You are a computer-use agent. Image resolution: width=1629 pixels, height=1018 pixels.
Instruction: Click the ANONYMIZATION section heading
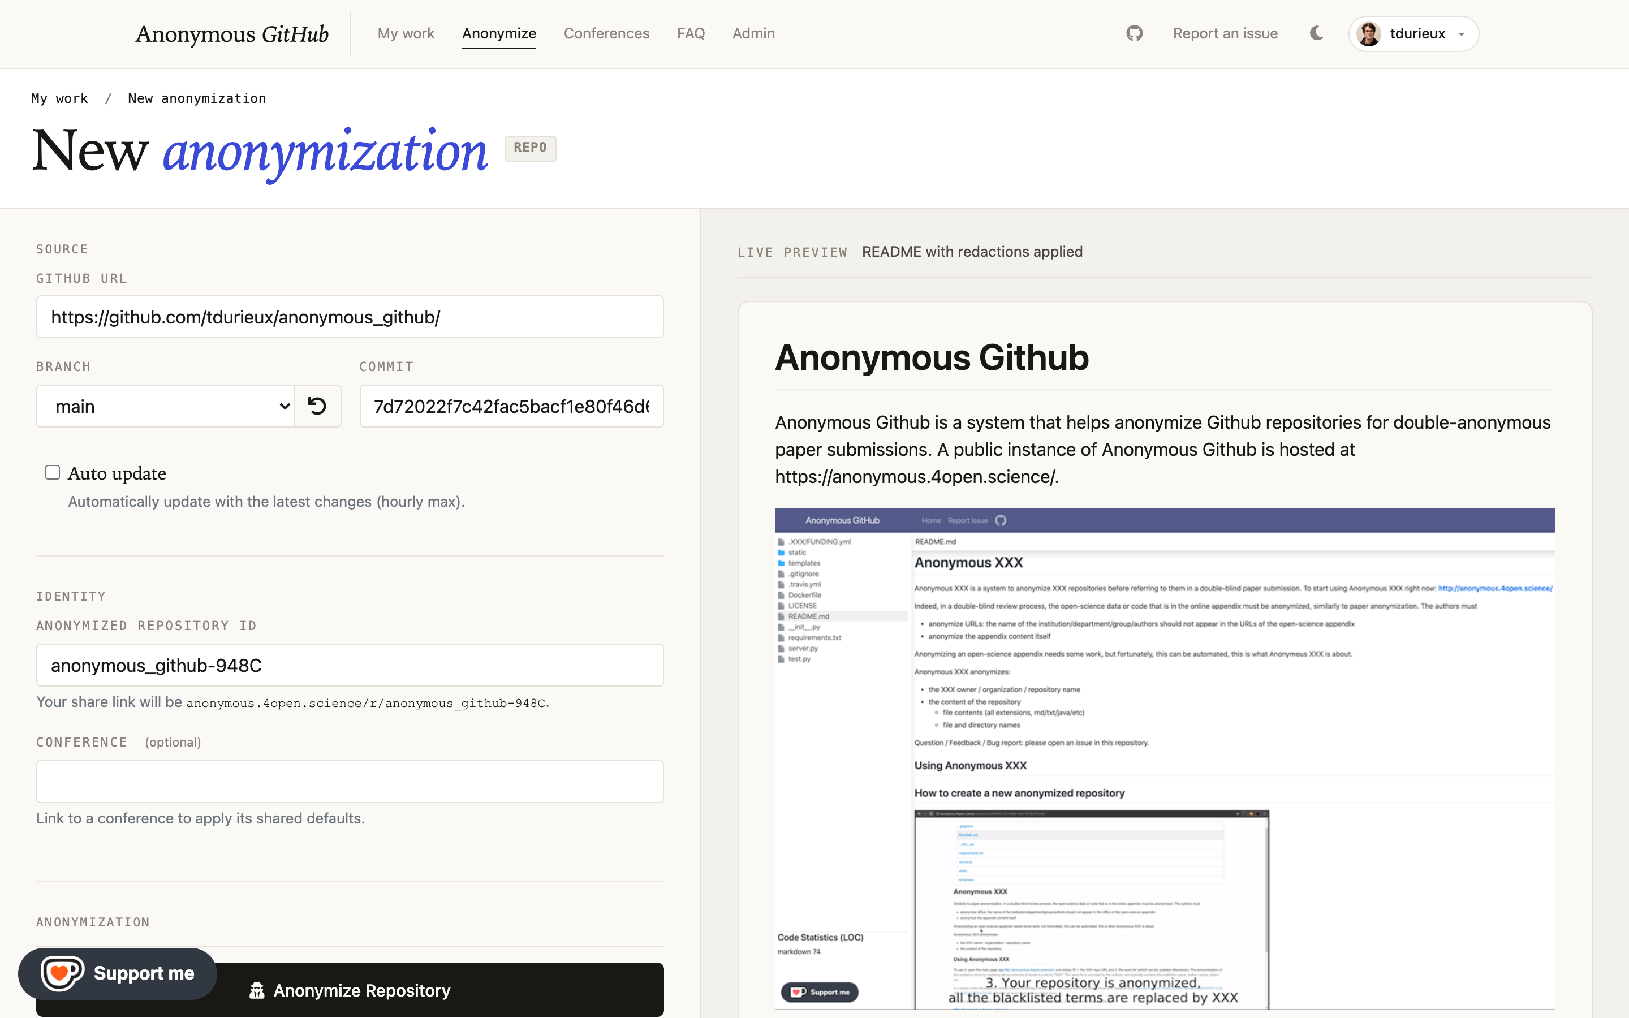coord(93,922)
